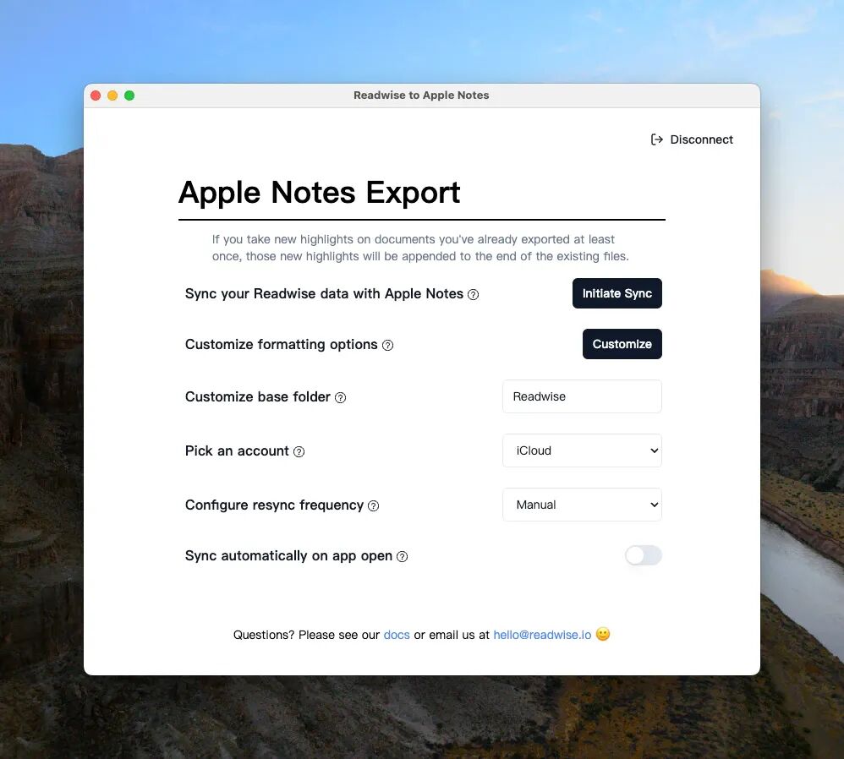Click the 'Readwise to Apple Notes' window title

421,96
